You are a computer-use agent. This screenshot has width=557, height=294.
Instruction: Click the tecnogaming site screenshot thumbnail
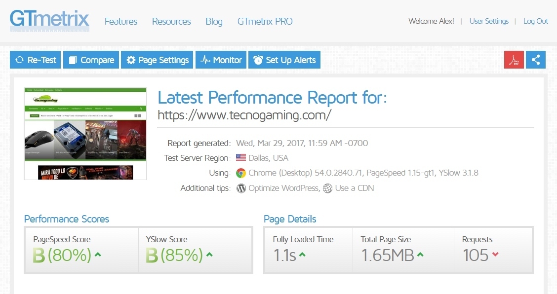pyautogui.click(x=85, y=134)
